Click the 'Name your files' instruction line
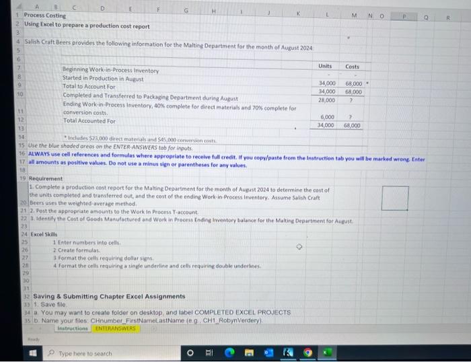This screenshot has height=362, width=471. pos(148,320)
